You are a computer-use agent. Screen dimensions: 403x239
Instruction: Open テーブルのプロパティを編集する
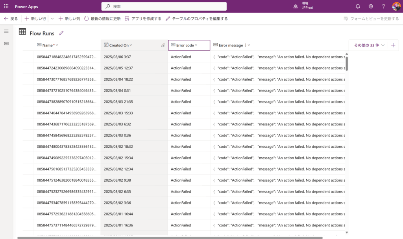tap(197, 18)
